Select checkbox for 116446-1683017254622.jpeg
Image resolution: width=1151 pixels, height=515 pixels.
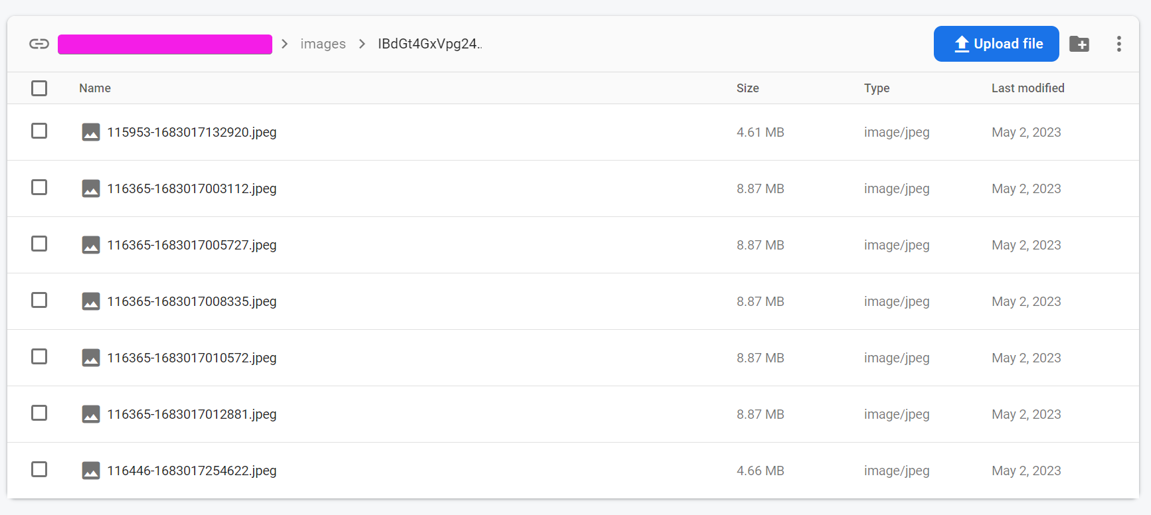[x=39, y=469]
